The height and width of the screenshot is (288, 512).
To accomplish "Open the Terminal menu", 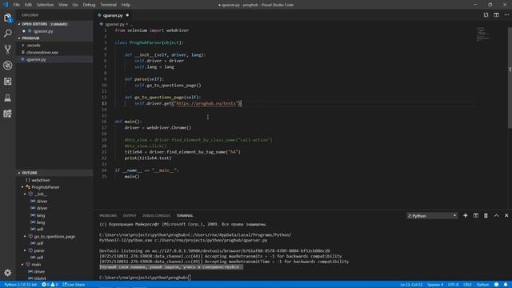I will 109,5.
